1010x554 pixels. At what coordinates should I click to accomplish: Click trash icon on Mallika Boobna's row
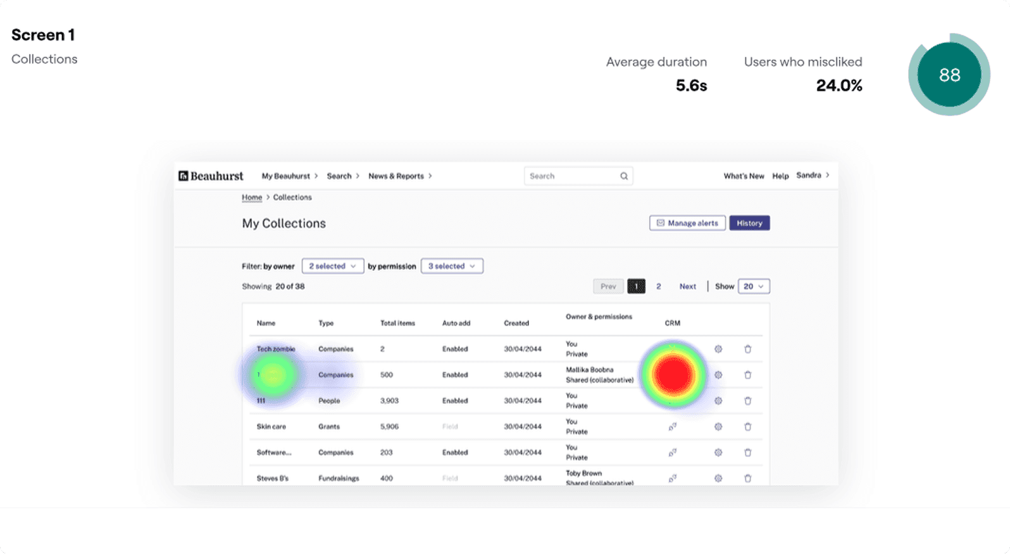pyautogui.click(x=748, y=375)
